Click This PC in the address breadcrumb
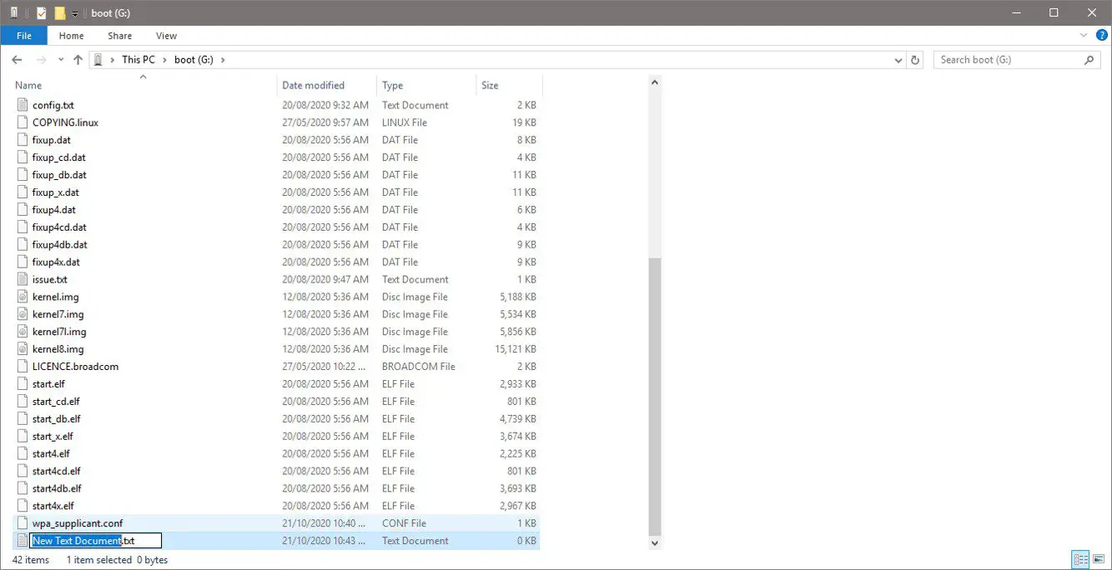The height and width of the screenshot is (570, 1112). coord(138,60)
